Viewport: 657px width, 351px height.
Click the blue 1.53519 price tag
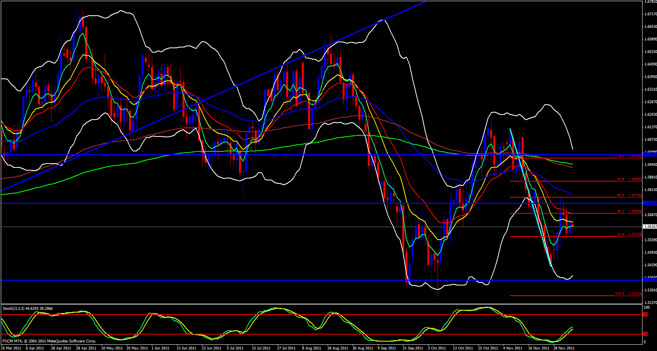click(x=650, y=280)
